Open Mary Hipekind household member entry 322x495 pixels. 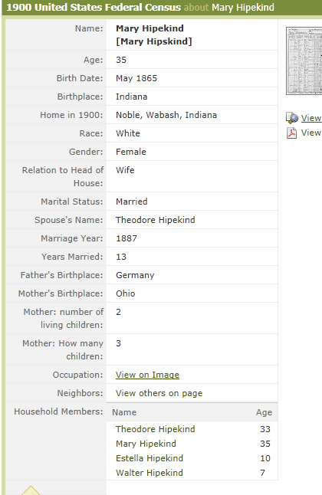tap(146, 444)
